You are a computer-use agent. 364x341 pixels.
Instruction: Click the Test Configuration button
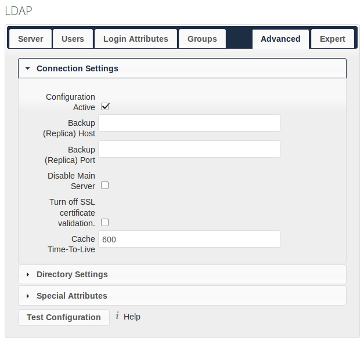(x=64, y=317)
